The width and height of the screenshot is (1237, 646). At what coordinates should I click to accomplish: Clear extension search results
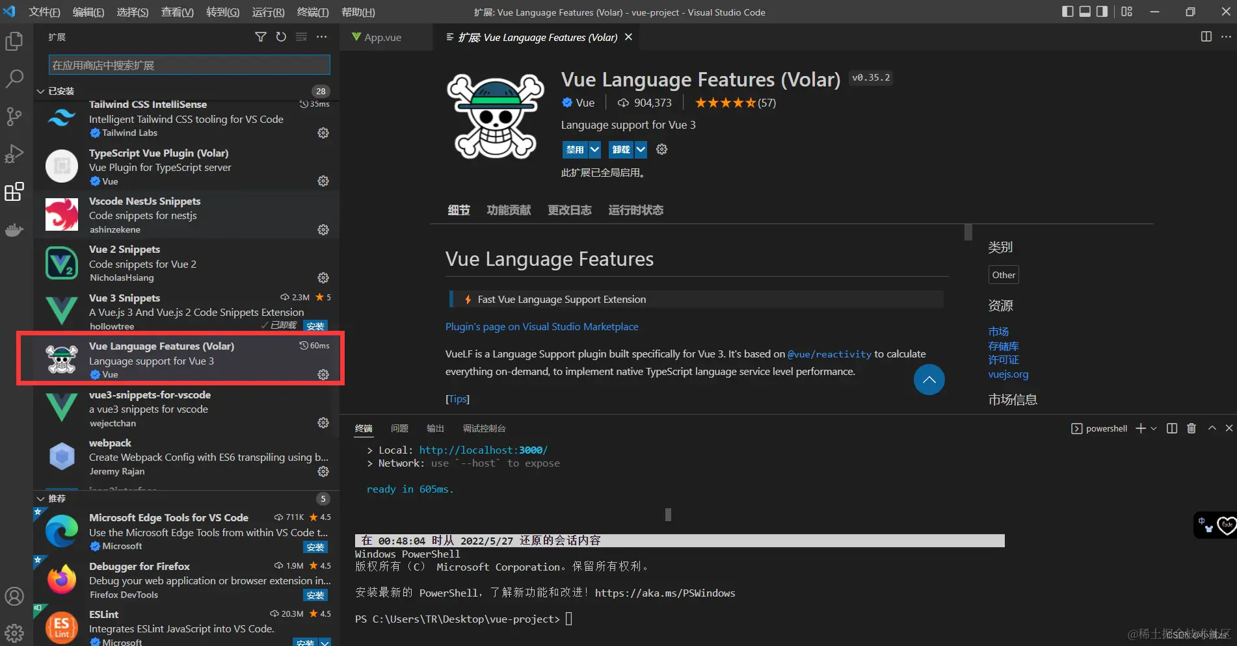coord(301,37)
